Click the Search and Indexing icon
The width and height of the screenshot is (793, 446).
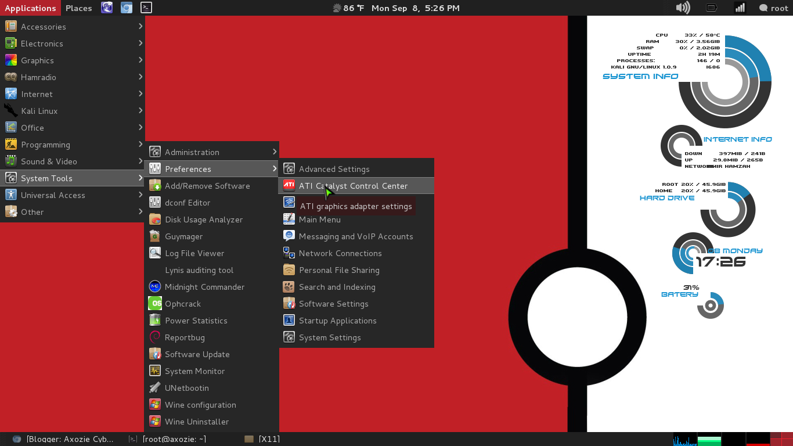tap(289, 287)
